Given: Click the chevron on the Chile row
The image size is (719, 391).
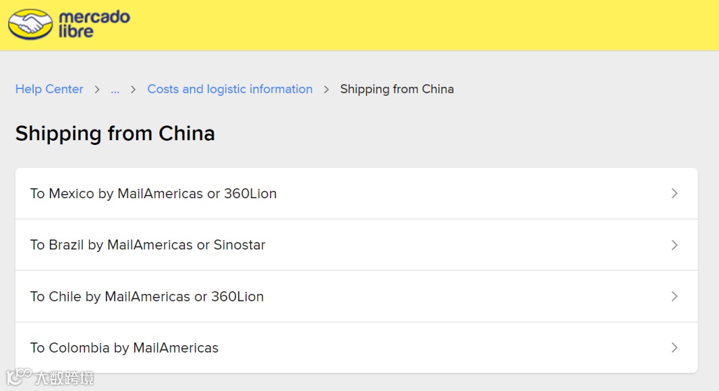Looking at the screenshot, I should click(x=674, y=297).
